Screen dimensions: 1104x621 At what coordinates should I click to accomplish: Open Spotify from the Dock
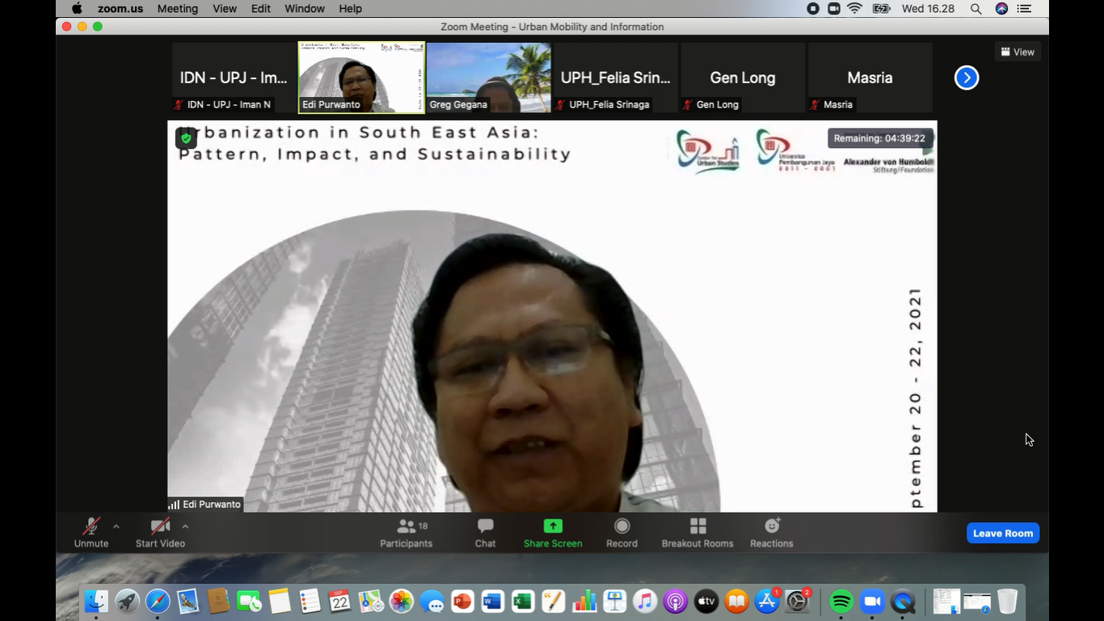click(841, 602)
